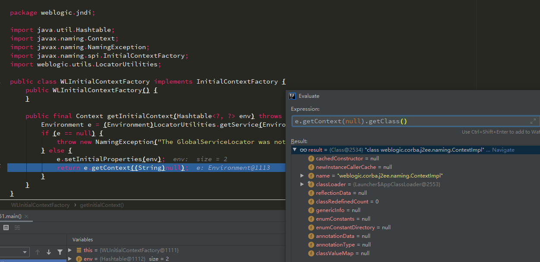The image size is (540, 262).
Task: Click the next frame down arrow
Action: [49, 252]
